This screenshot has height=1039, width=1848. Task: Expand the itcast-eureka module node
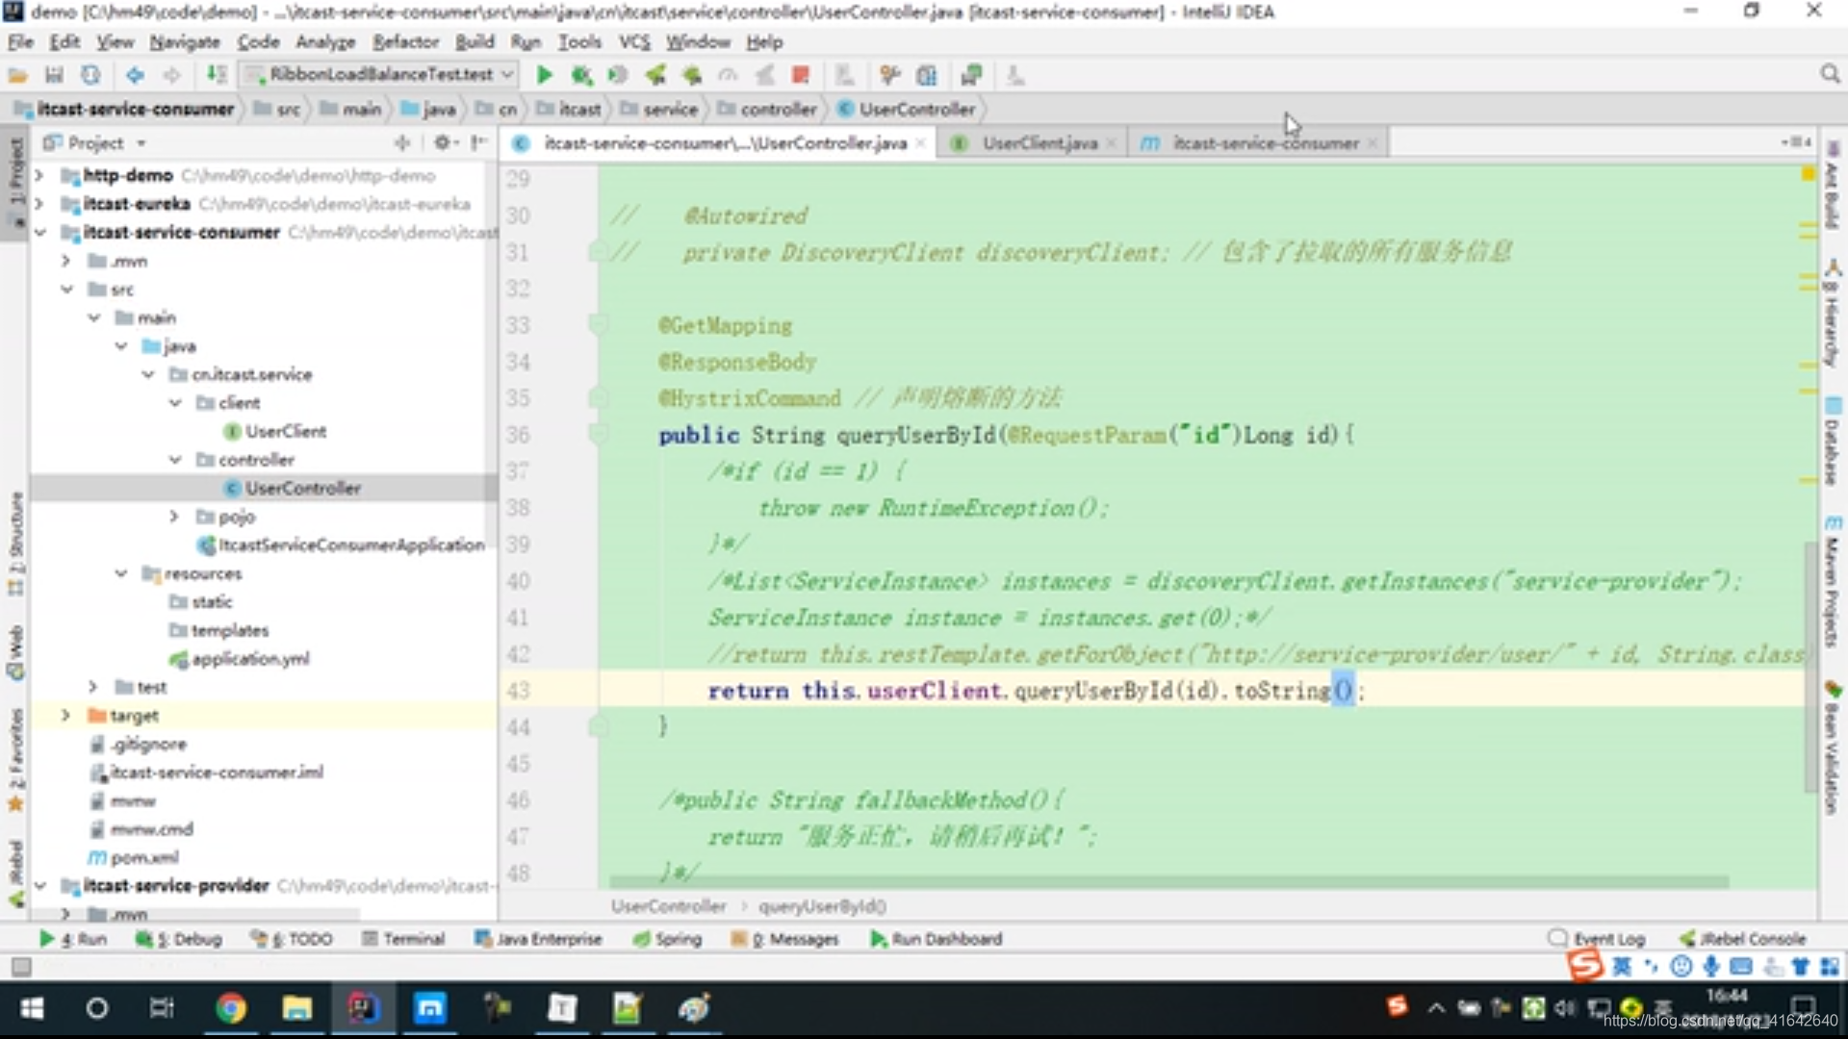tap(39, 204)
